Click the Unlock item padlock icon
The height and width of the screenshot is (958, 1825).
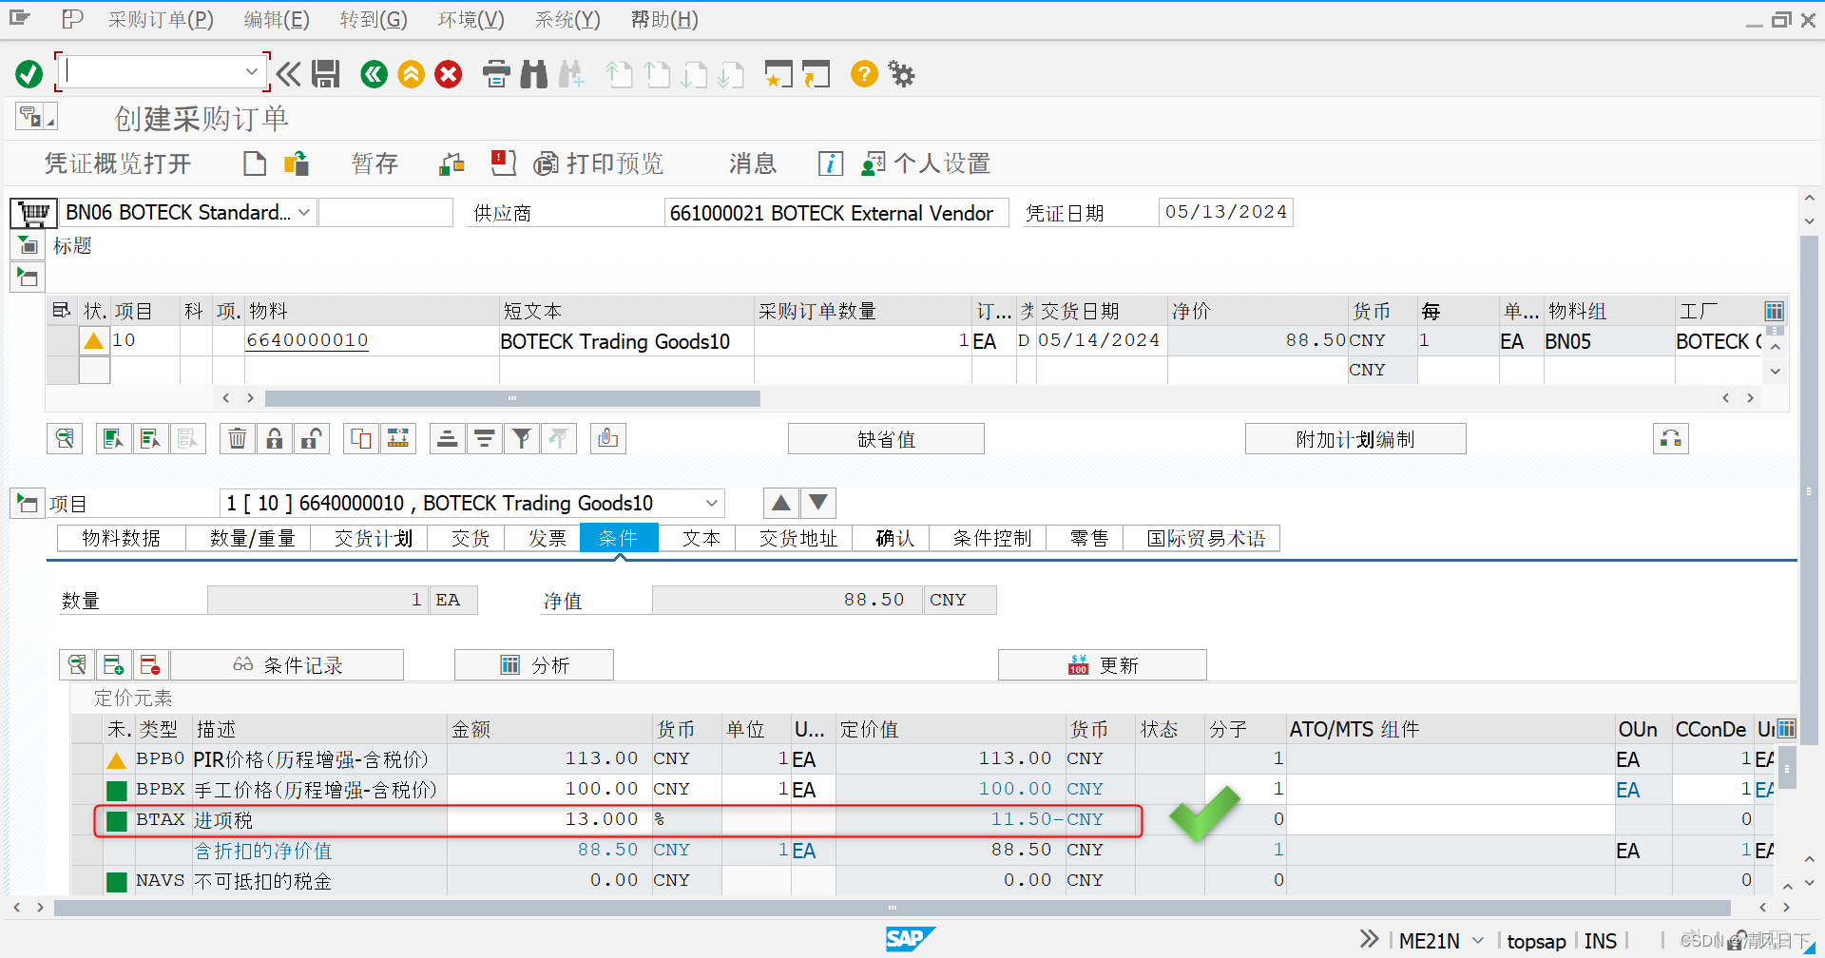(311, 438)
